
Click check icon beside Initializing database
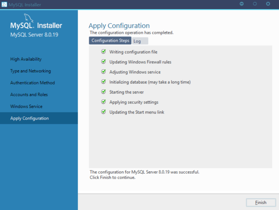click(103, 82)
